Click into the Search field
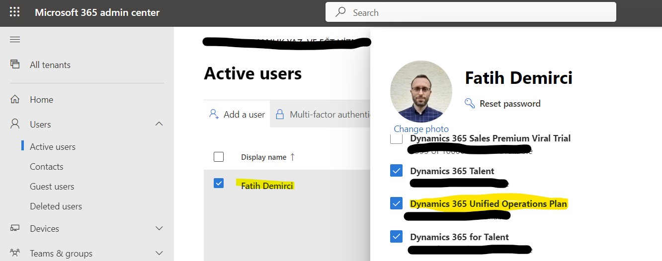Screen dimensions: 662x261 [471, 12]
